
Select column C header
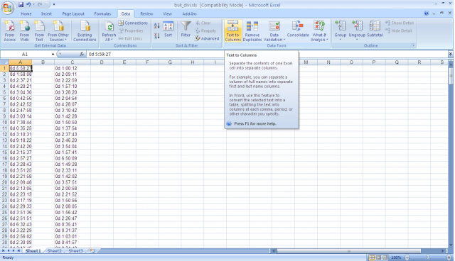coord(73,62)
